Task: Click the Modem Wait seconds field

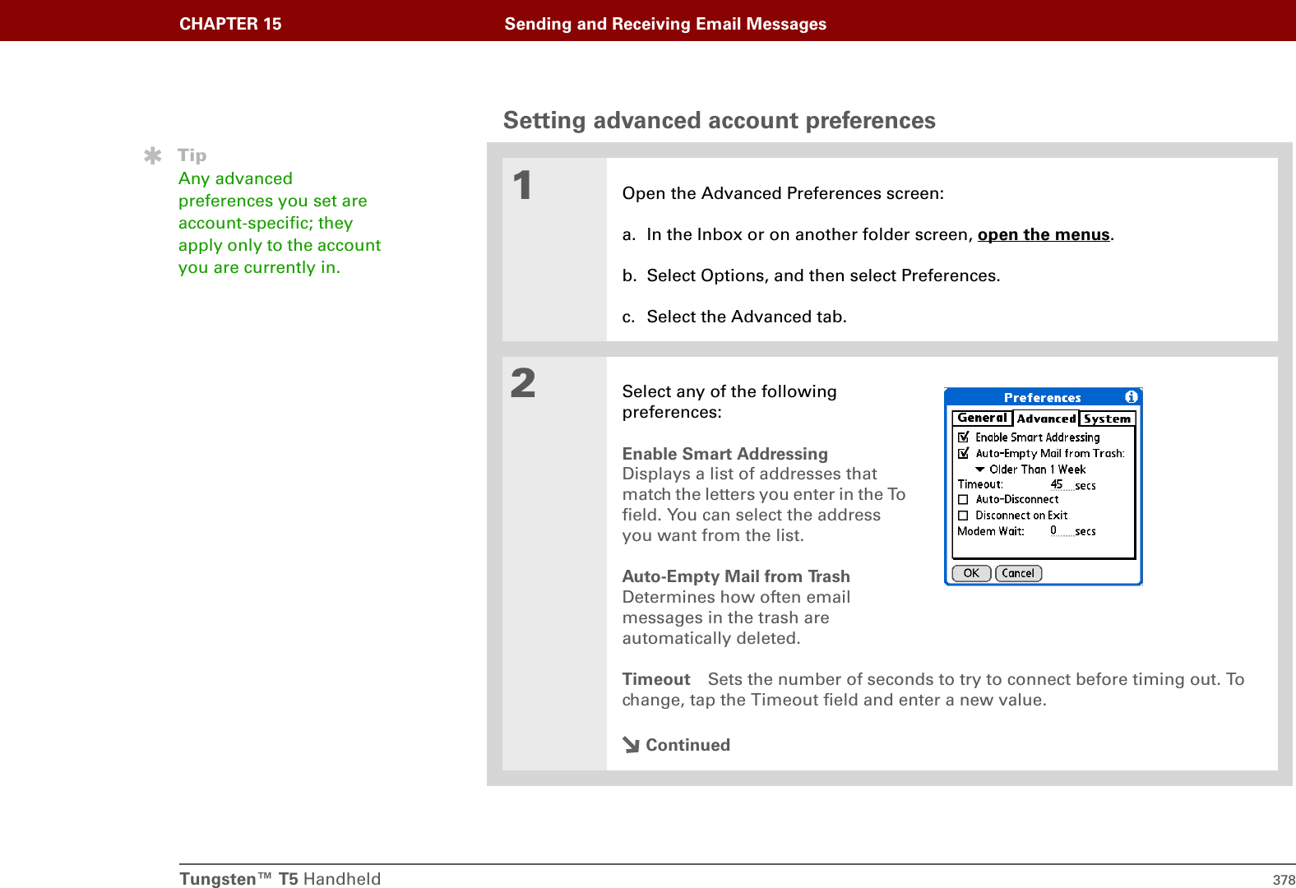Action: pyautogui.click(x=1061, y=531)
